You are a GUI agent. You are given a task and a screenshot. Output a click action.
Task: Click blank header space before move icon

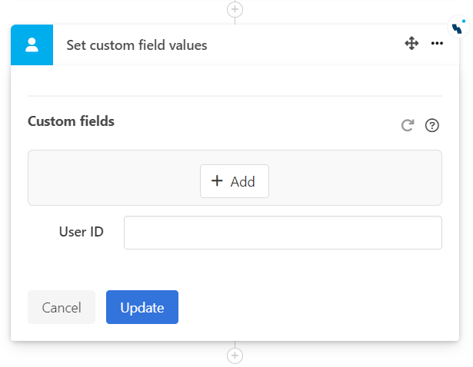click(x=308, y=45)
